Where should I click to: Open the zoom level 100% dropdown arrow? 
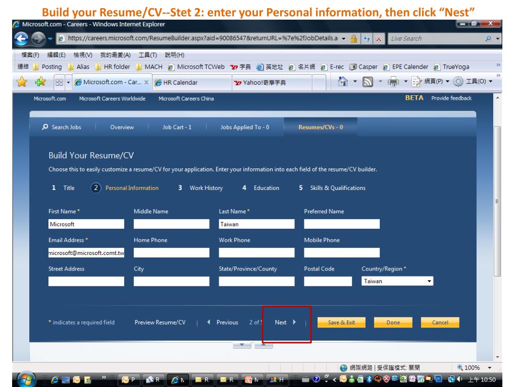[x=490, y=367]
